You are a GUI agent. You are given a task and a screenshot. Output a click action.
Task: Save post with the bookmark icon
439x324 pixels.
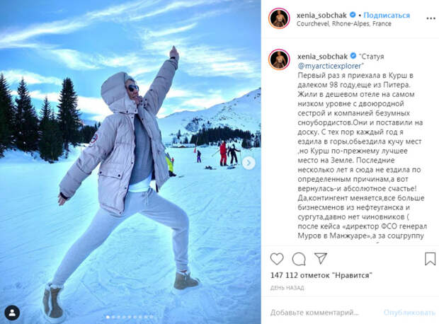[430, 259]
